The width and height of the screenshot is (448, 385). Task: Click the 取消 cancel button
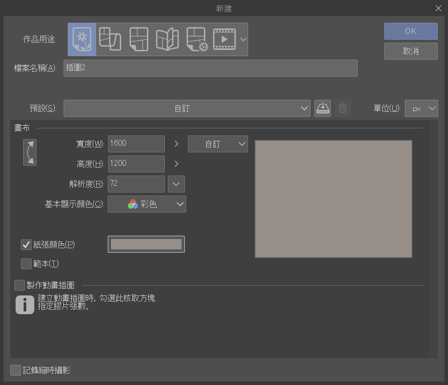411,51
